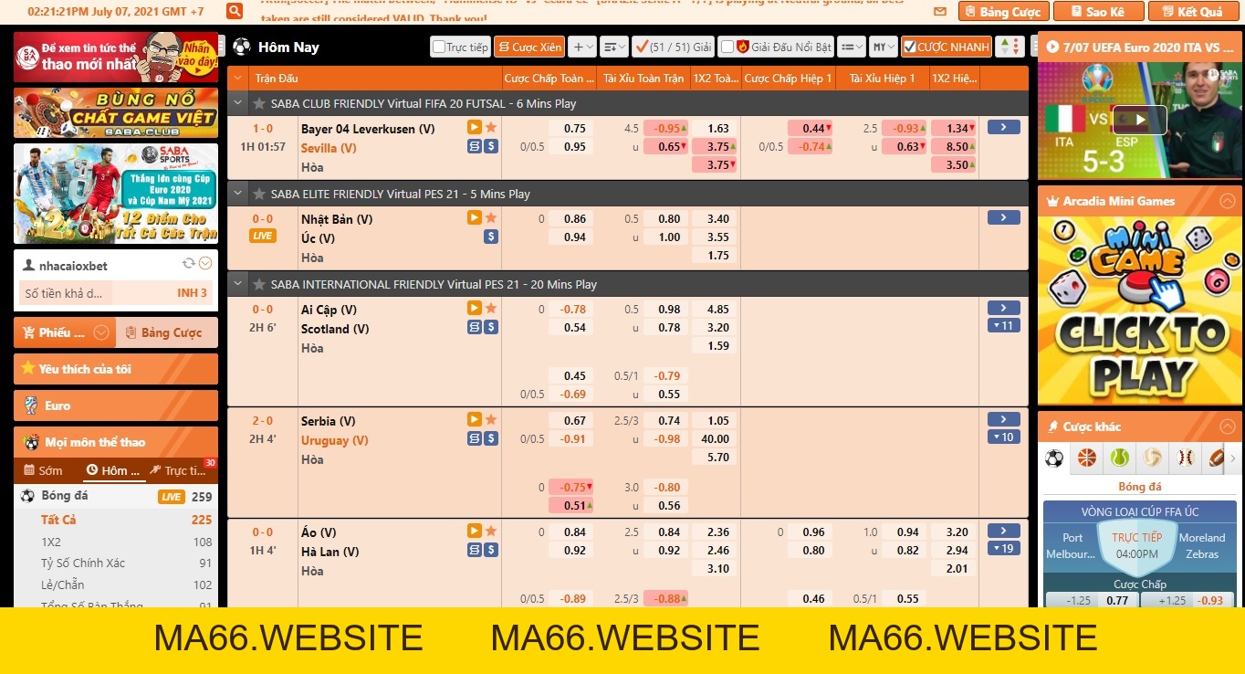Viewport: 1245px width, 674px height.
Task: Open the Bảng Cược tab in the sidebar
Action: (x=167, y=332)
